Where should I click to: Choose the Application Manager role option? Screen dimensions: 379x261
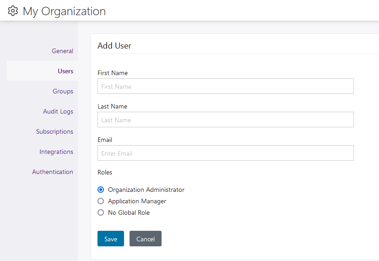(101, 201)
